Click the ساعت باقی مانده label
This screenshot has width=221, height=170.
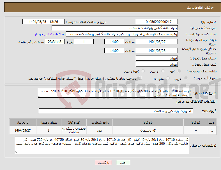coord(31,42)
